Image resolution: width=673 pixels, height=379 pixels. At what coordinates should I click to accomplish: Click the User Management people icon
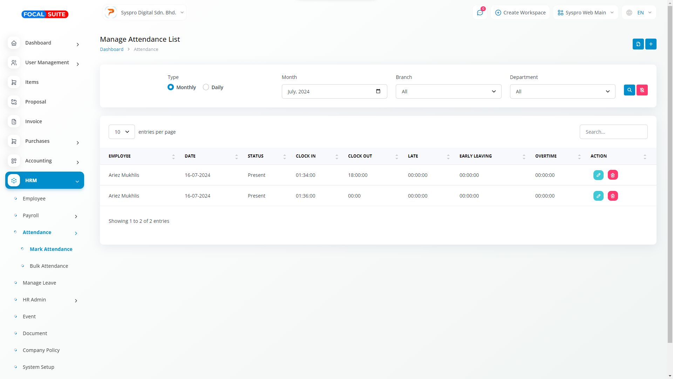tap(14, 62)
